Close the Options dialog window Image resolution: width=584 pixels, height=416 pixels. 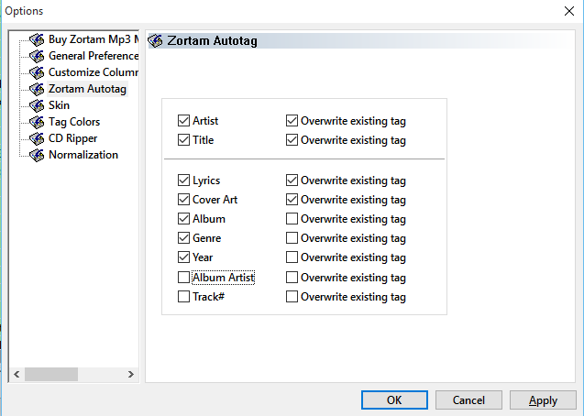563,11
